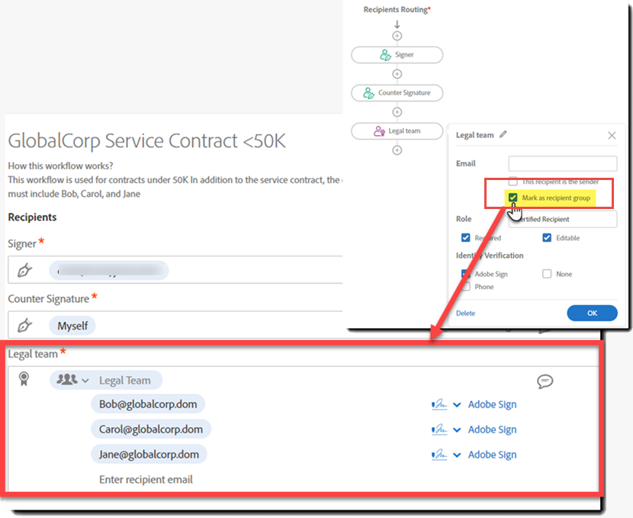Viewport: 633px width, 518px height.
Task: Click the certified recipient ribbon icon for Legal team
Action: pyautogui.click(x=24, y=379)
